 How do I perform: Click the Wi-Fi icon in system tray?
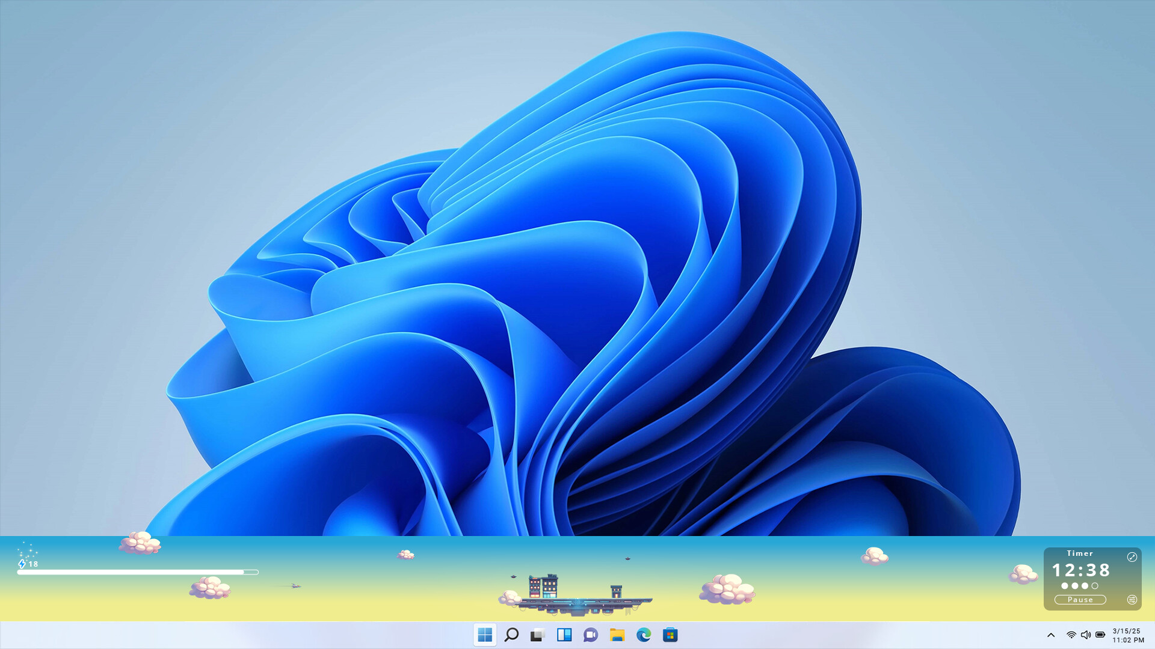click(1071, 635)
